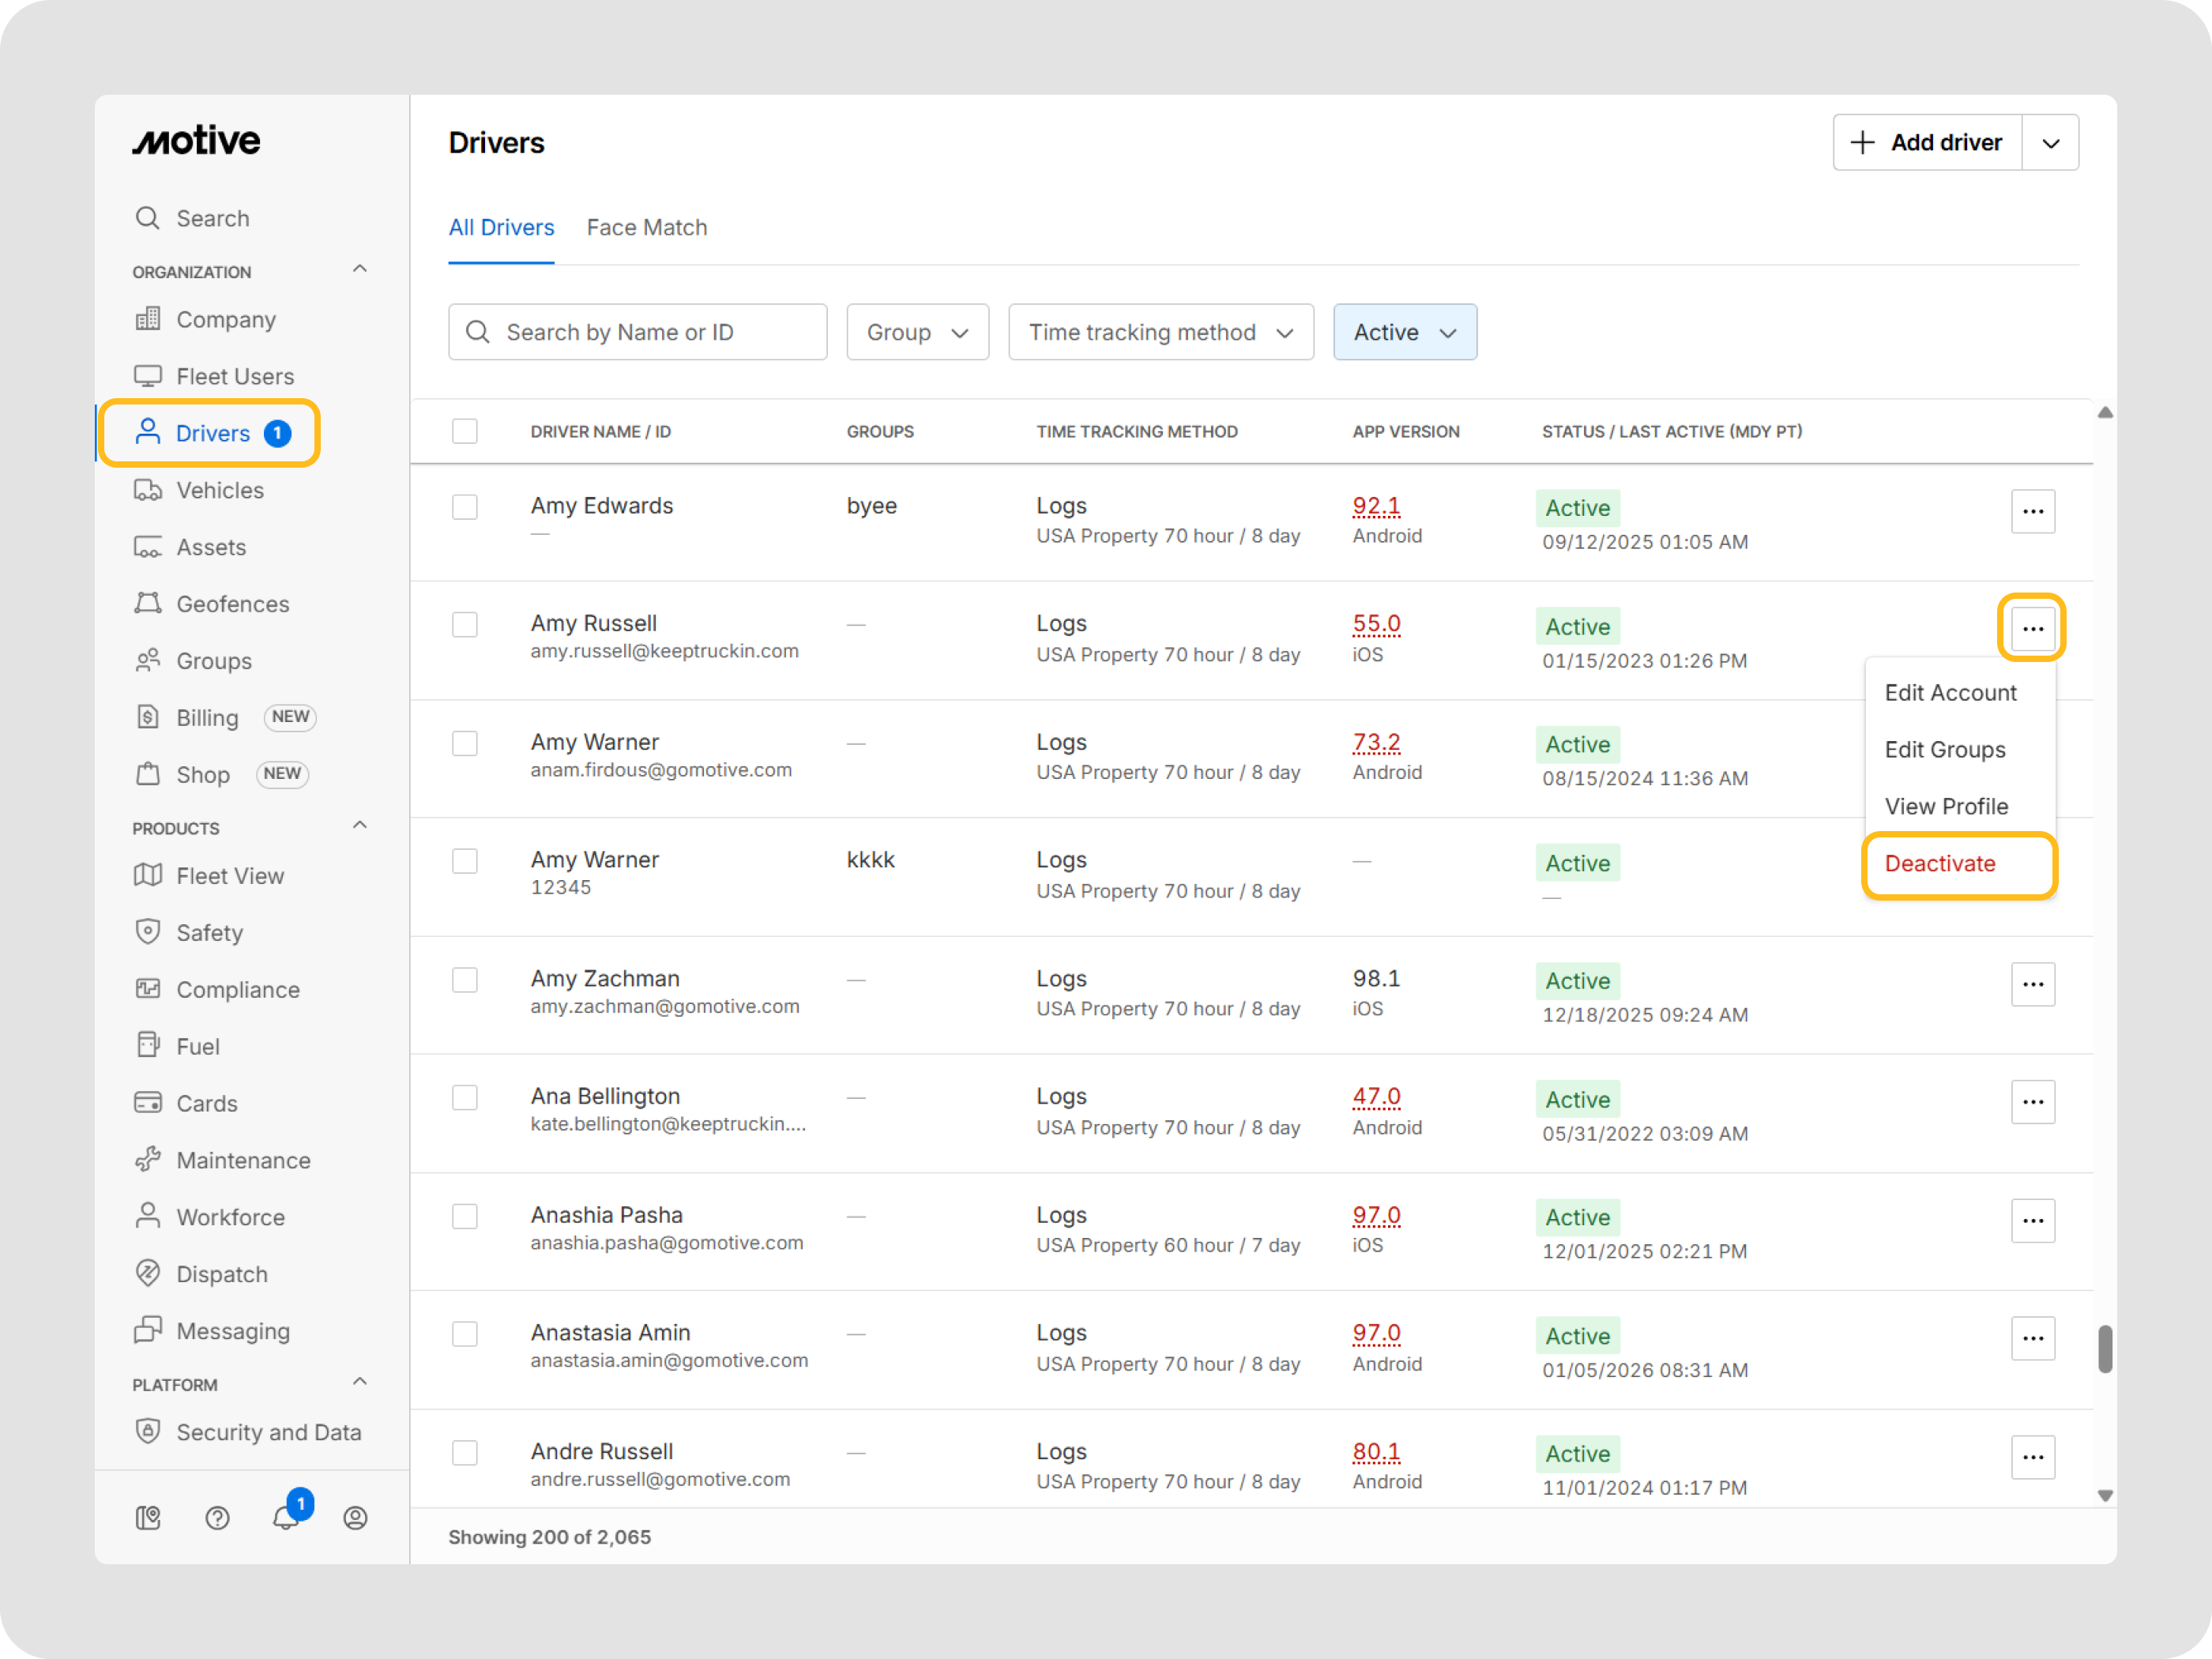2212x1659 pixels.
Task: Collapse the ORGANIZATION sidebar section
Action: point(360,270)
